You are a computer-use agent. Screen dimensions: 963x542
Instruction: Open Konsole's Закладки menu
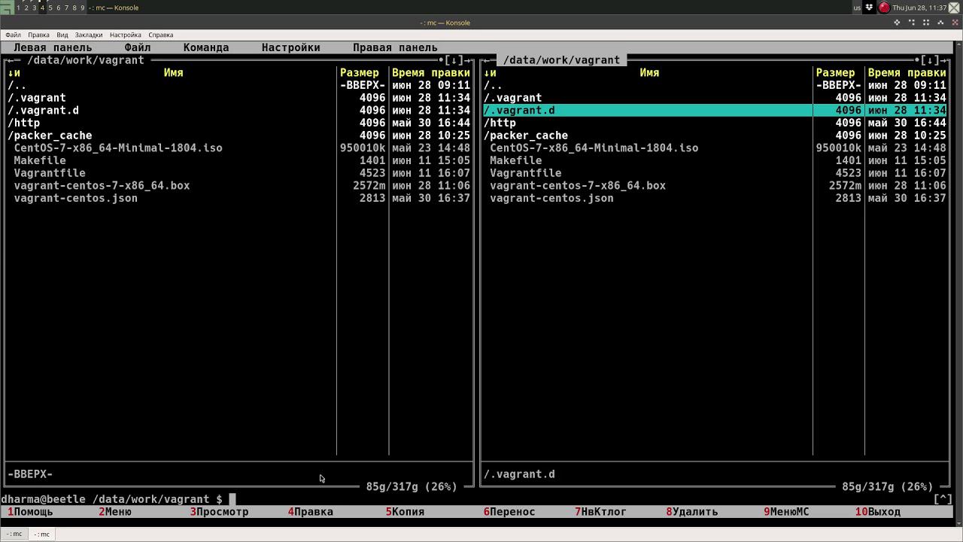click(x=89, y=35)
